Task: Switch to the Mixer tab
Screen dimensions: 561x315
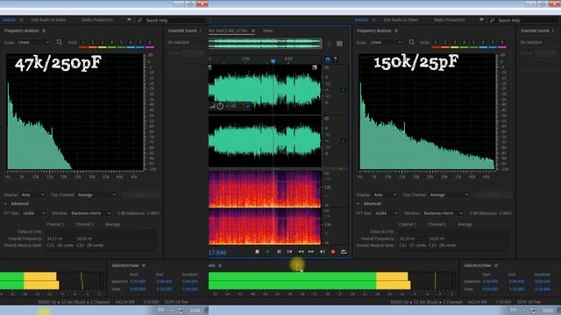Action: coord(268,31)
